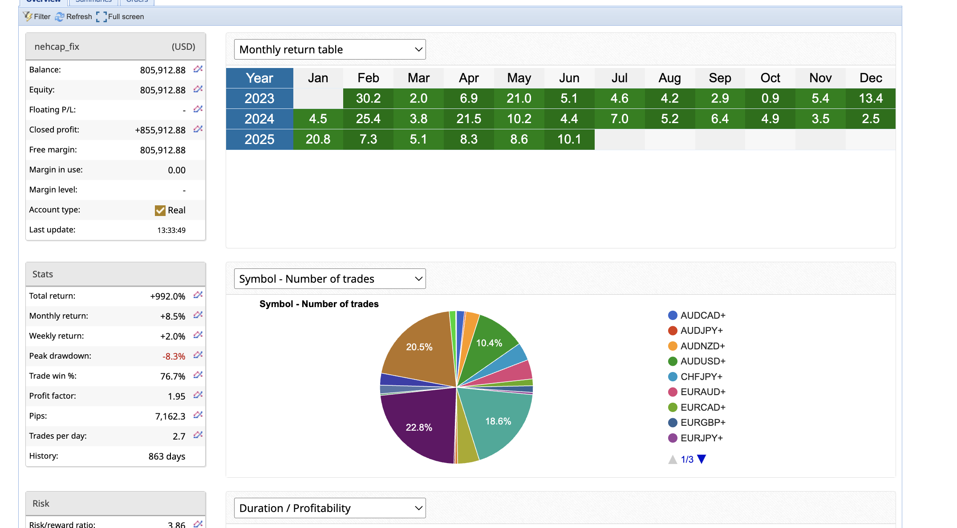Image resolution: width=957 pixels, height=528 pixels.
Task: Click chart icon beside Peak drawdown
Action: click(198, 355)
